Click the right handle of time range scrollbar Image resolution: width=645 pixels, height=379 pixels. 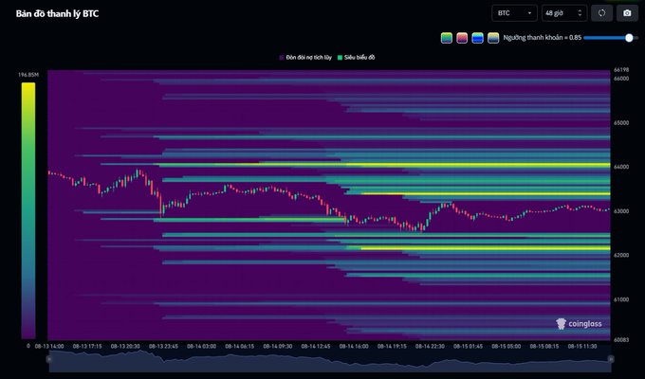tap(611, 359)
